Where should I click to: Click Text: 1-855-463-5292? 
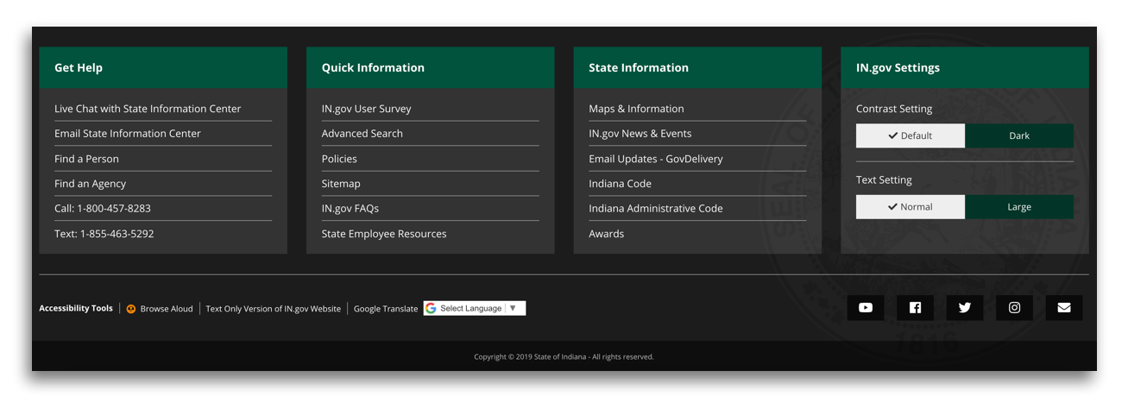(x=104, y=234)
